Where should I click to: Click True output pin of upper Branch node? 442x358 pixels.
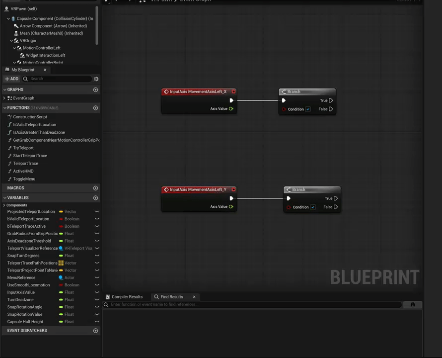331,100
